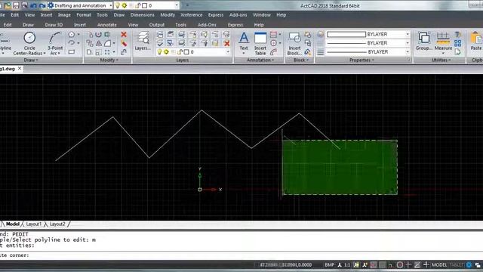Select the 3-Point Arc tool
Image resolution: width=483 pixels, height=272 pixels.
pos(55,43)
